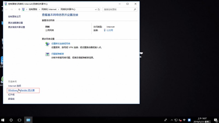Click the 公用网络 network type text

[x=50, y=30]
